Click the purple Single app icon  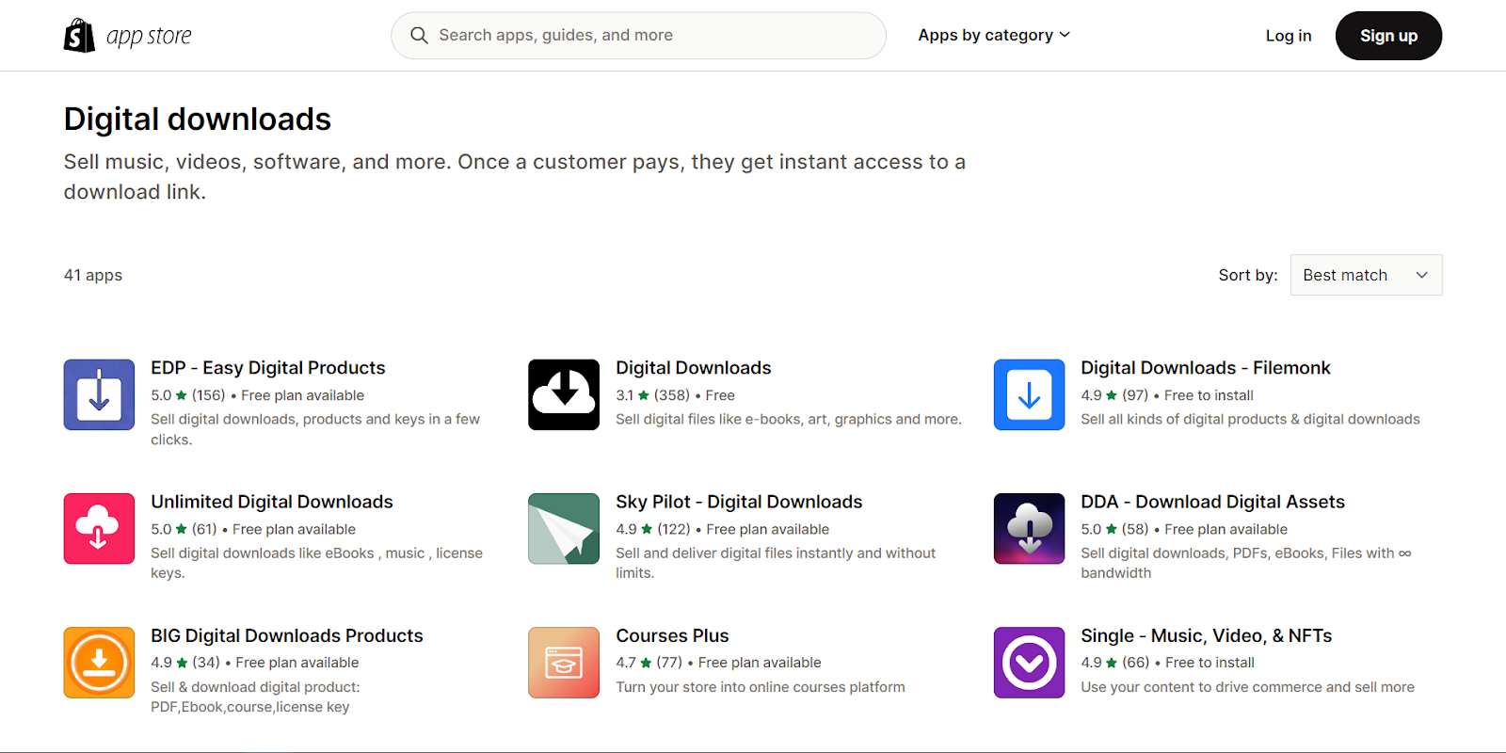tap(1029, 663)
